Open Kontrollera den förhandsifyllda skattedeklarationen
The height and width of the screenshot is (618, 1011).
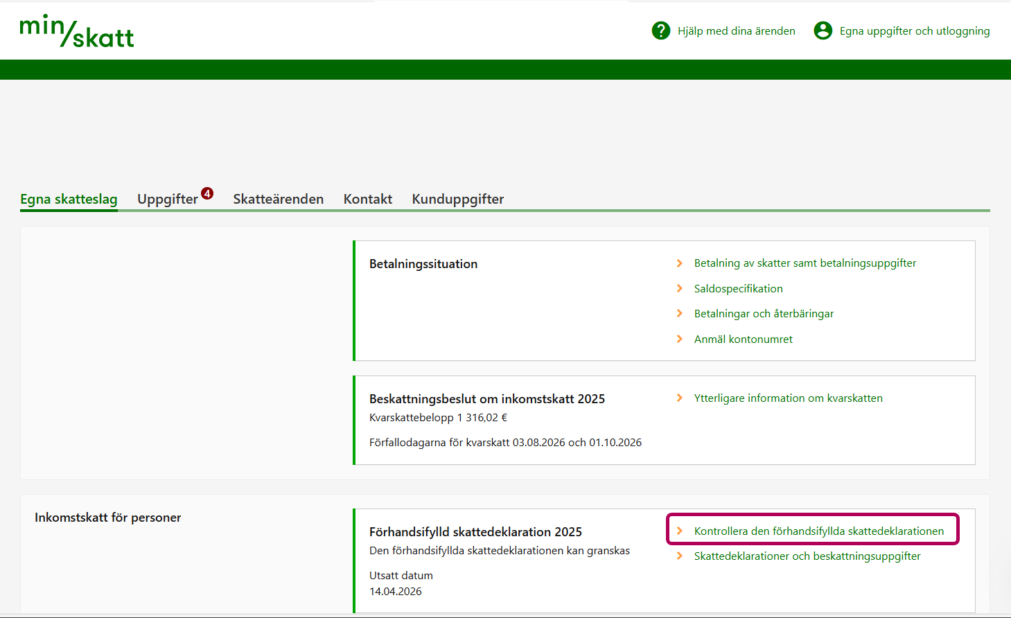tap(818, 531)
